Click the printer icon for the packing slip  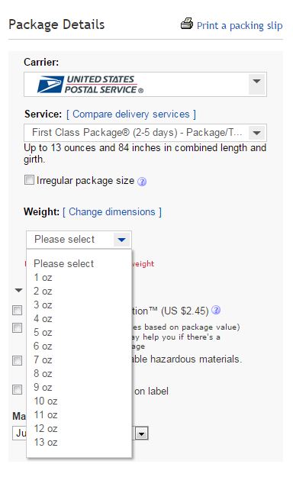point(186,24)
